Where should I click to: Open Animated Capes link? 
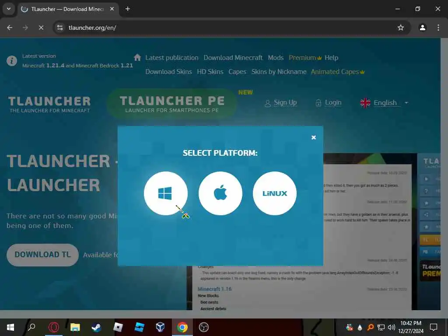pos(338,72)
